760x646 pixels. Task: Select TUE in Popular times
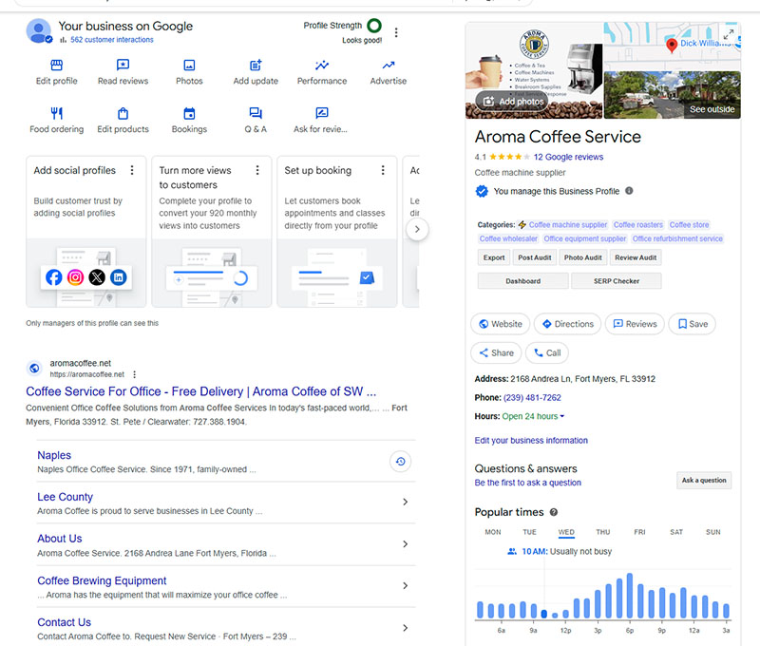point(529,532)
